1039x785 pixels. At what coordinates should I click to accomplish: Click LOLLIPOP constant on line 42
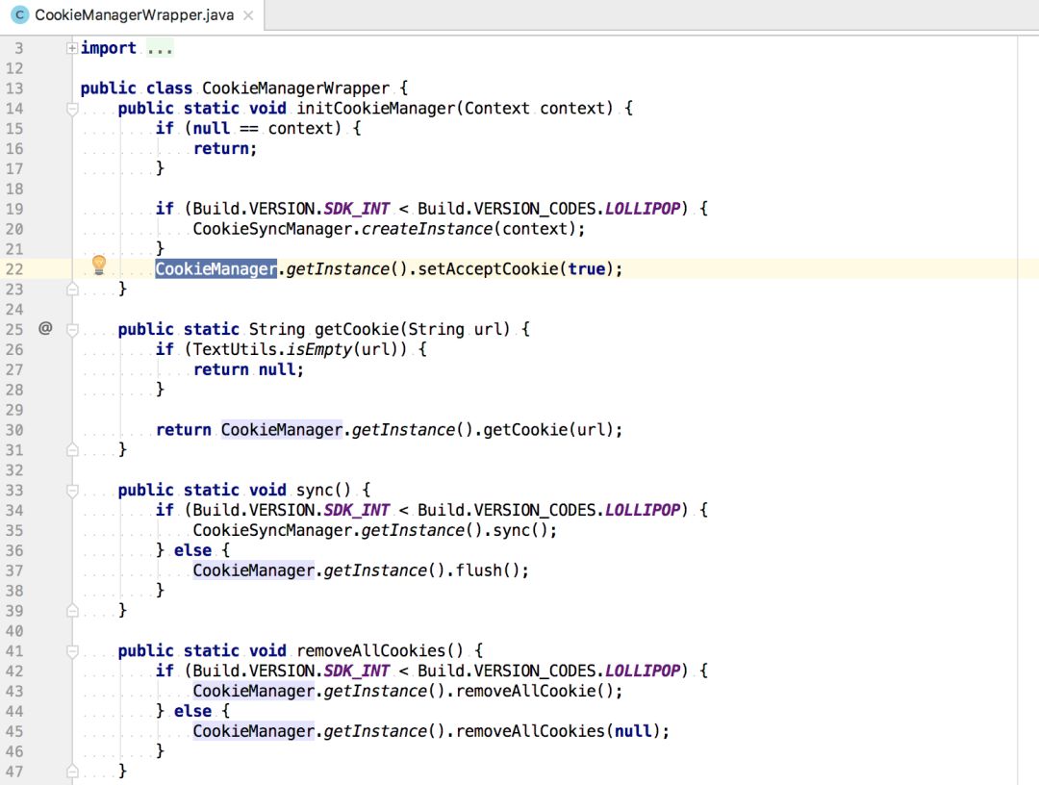[x=643, y=671]
